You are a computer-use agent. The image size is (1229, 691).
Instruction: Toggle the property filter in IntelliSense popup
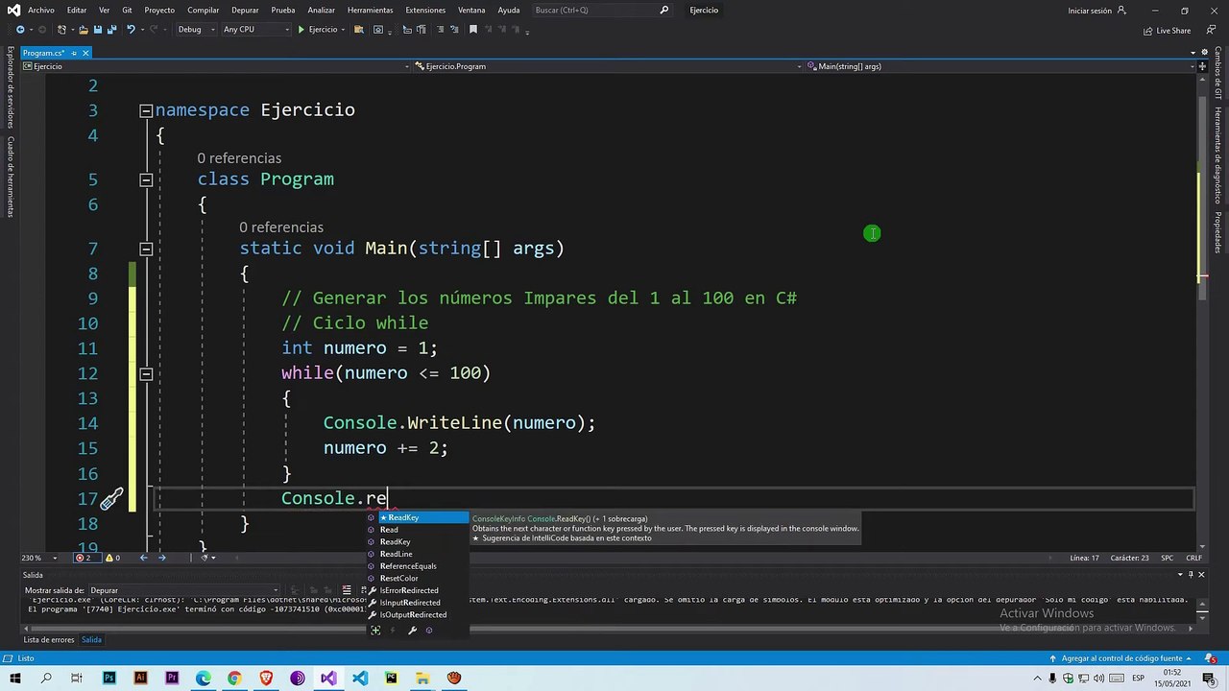pos(412,631)
